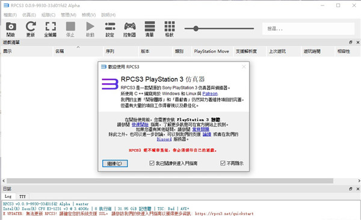The width and height of the screenshot is (361, 220).
Task: Click the rpcs3.net/quickstart log URL
Action: (x=224, y=213)
